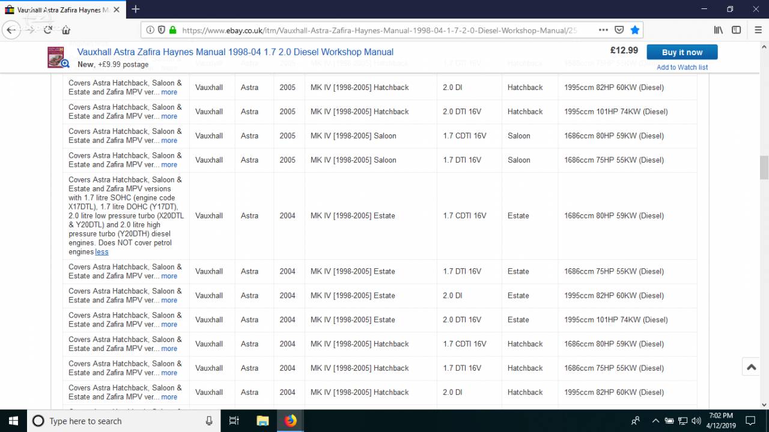
Task: Go to Firefox Home page icon
Action: (x=66, y=30)
